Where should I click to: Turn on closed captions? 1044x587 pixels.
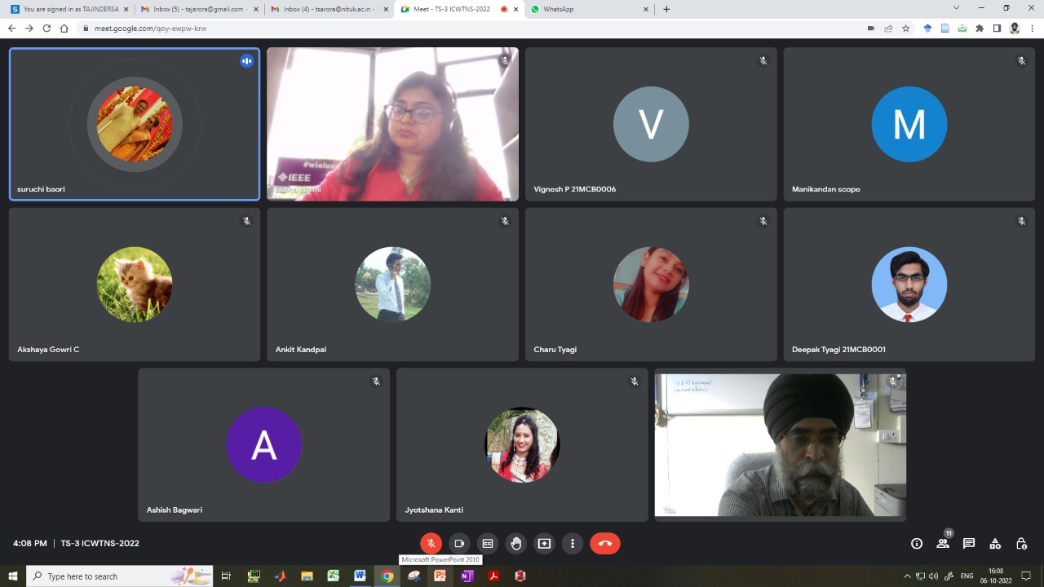488,544
